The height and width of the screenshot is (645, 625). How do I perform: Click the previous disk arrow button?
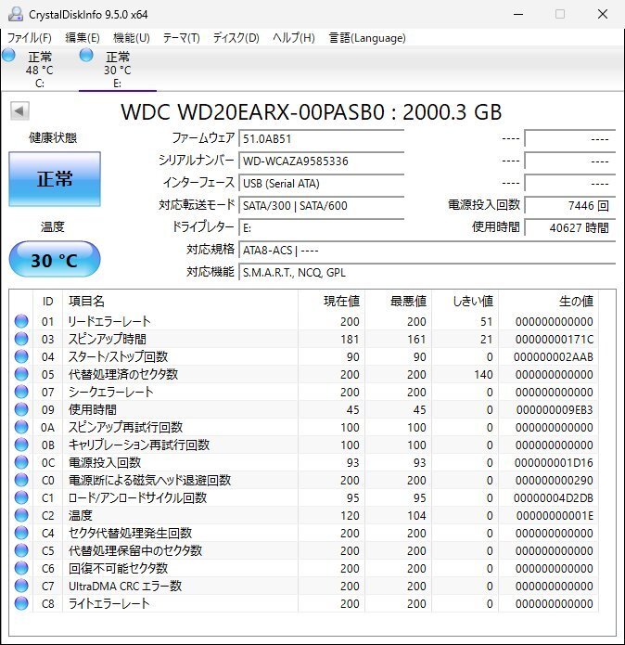coord(19,110)
